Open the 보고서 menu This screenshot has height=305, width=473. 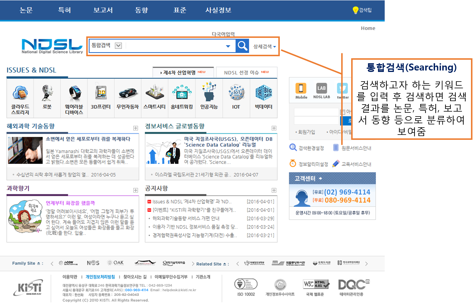tap(103, 10)
